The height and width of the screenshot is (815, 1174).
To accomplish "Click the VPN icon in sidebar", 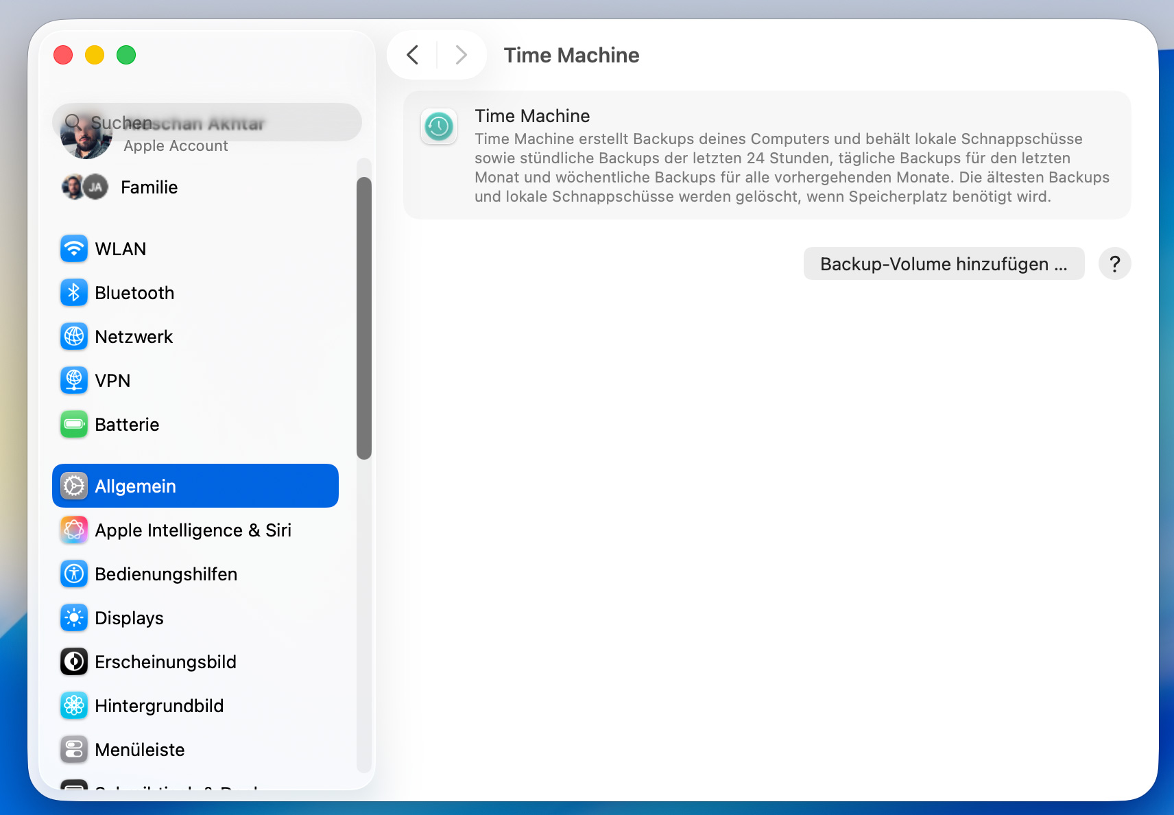I will point(74,381).
